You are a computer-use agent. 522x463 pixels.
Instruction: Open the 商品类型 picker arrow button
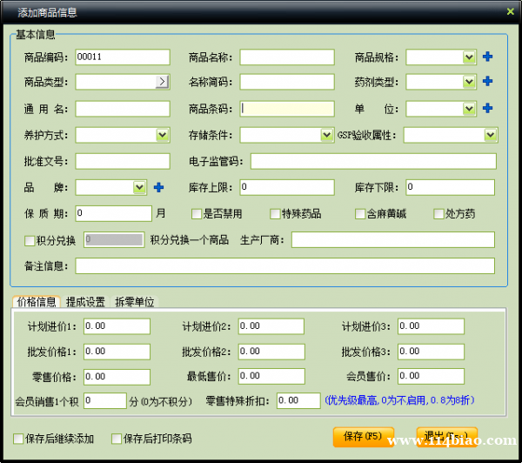[x=162, y=82]
